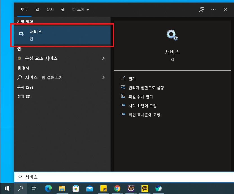Screen dimensions: 234x194
Task: Switch to the 앱 tab
Action: point(37,10)
